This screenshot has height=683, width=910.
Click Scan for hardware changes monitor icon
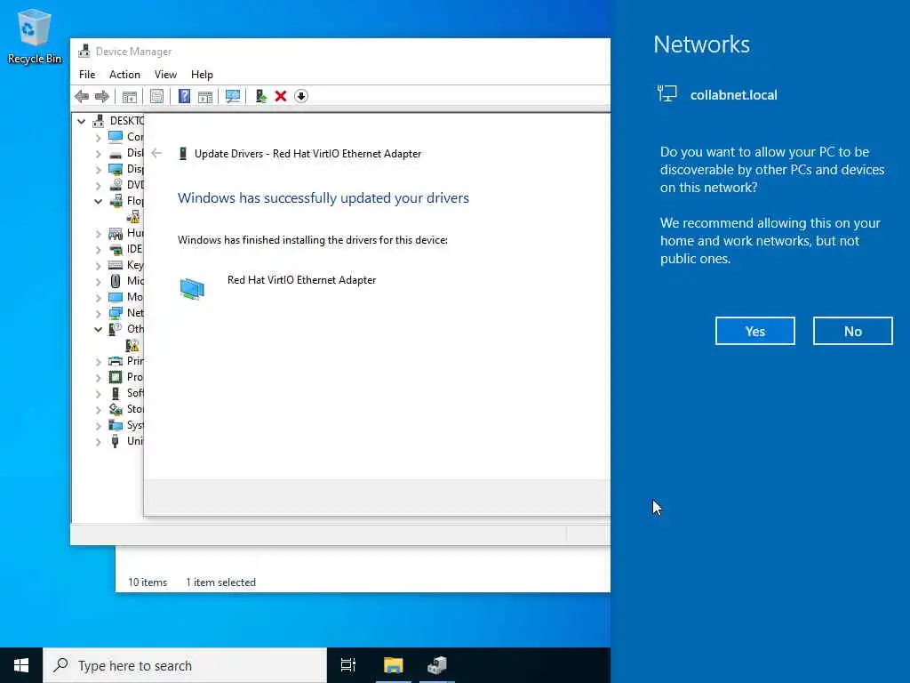coord(233,96)
